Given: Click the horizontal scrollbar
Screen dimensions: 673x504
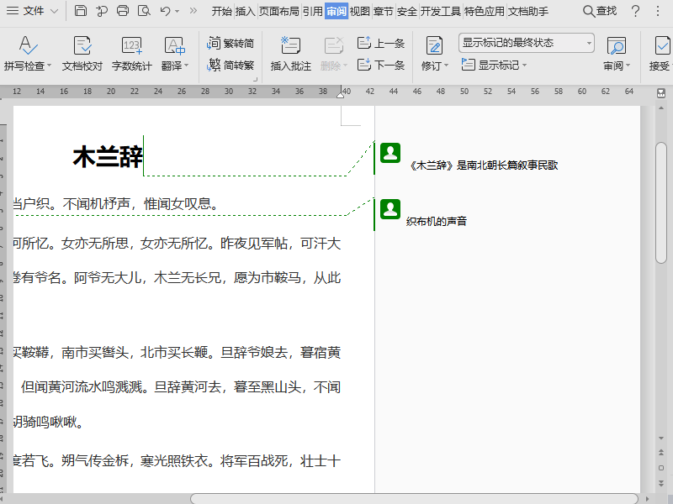Looking at the screenshot, I should [414, 498].
